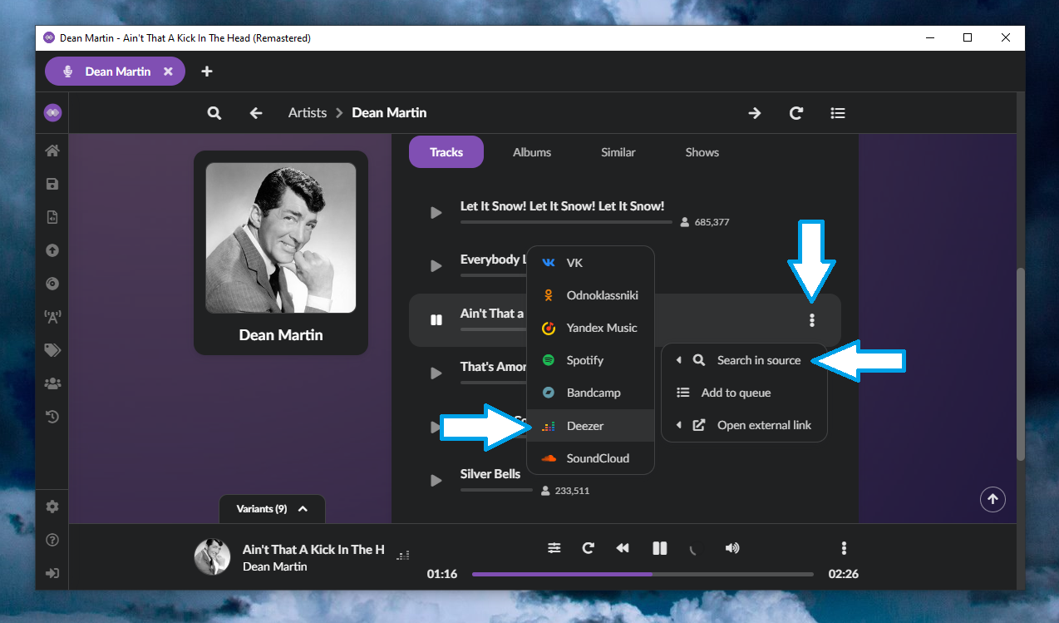Open the search magnifier in top bar
The height and width of the screenshot is (623, 1059).
pos(214,113)
